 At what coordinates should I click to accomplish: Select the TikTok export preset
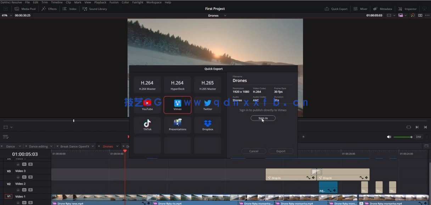(x=147, y=125)
